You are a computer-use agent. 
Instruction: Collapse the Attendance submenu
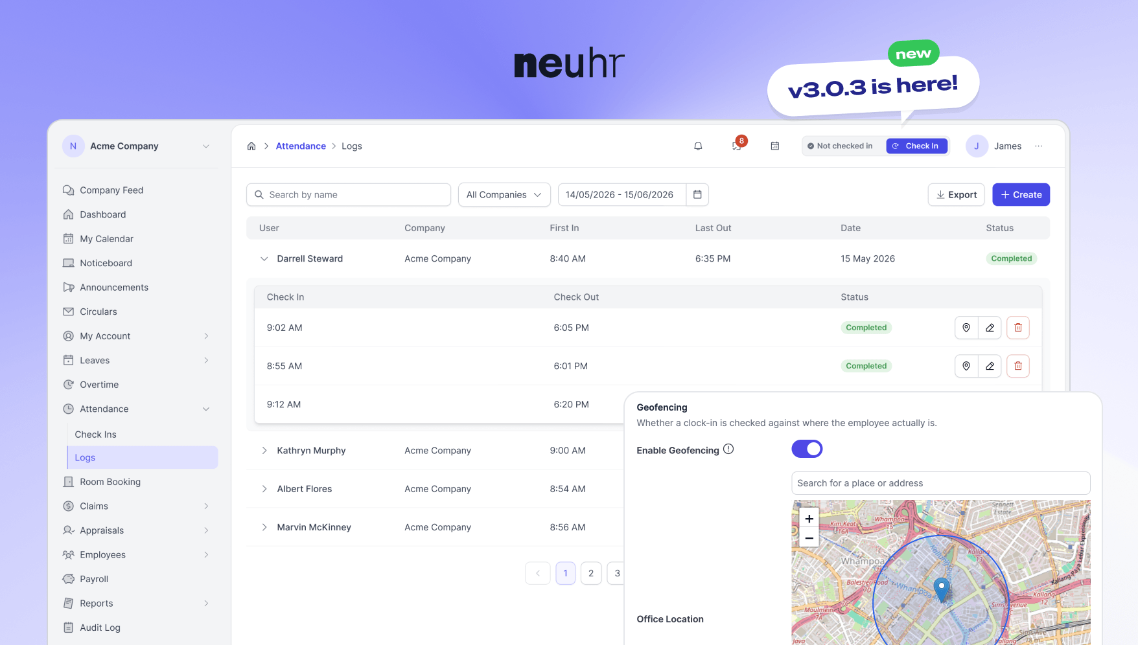point(206,409)
